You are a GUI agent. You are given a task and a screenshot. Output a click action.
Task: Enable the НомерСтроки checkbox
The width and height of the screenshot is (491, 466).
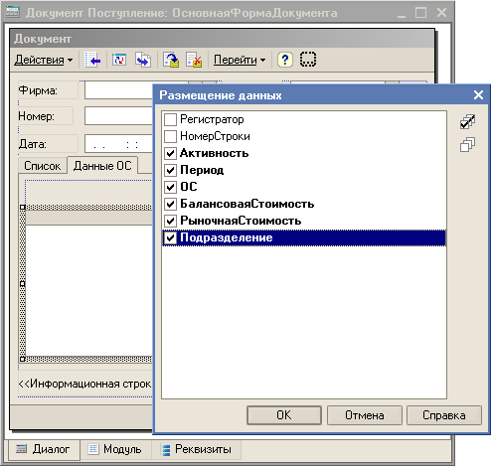(x=170, y=136)
